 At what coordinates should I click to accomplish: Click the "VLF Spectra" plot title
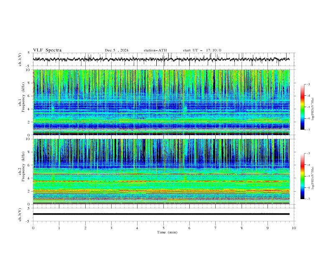[47, 50]
